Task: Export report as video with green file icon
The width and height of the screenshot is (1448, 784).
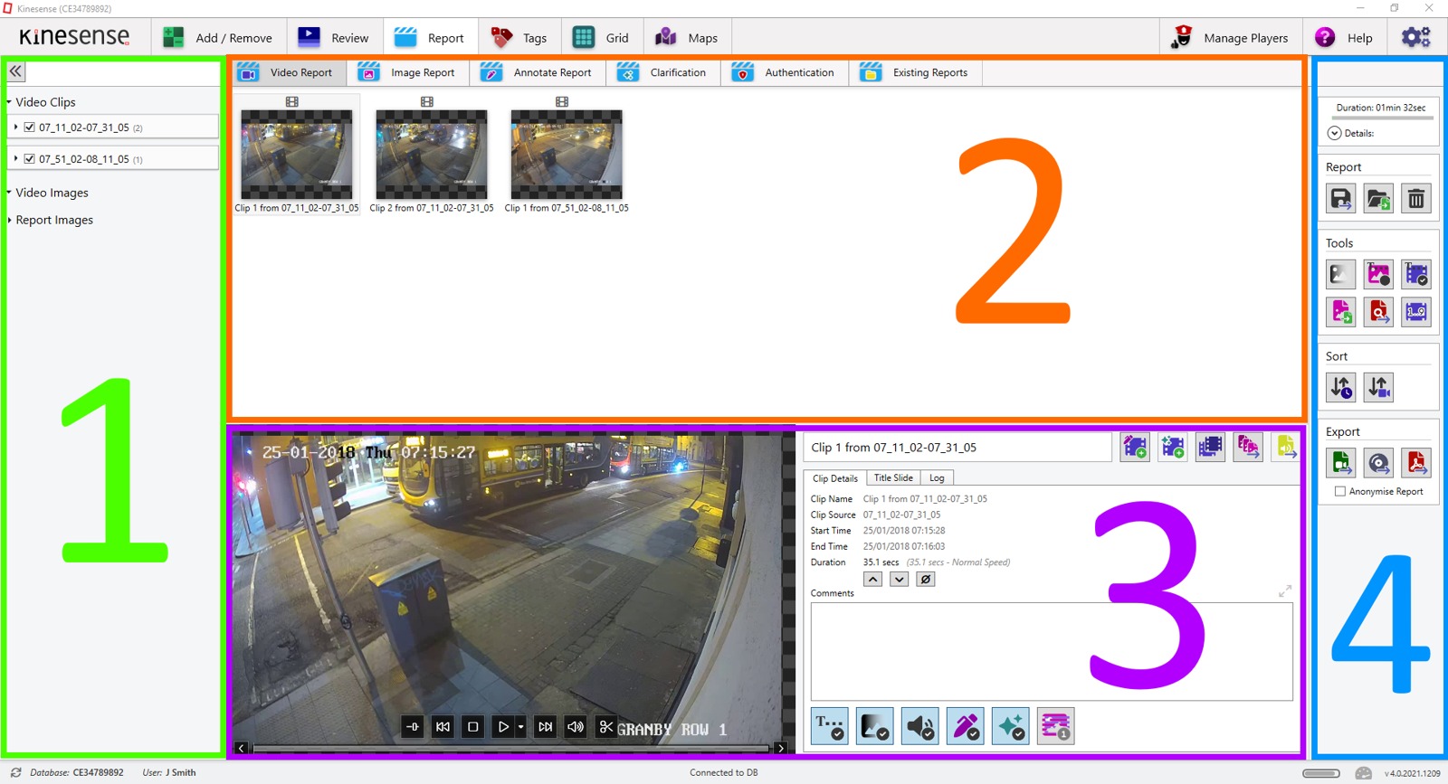Action: [x=1340, y=463]
